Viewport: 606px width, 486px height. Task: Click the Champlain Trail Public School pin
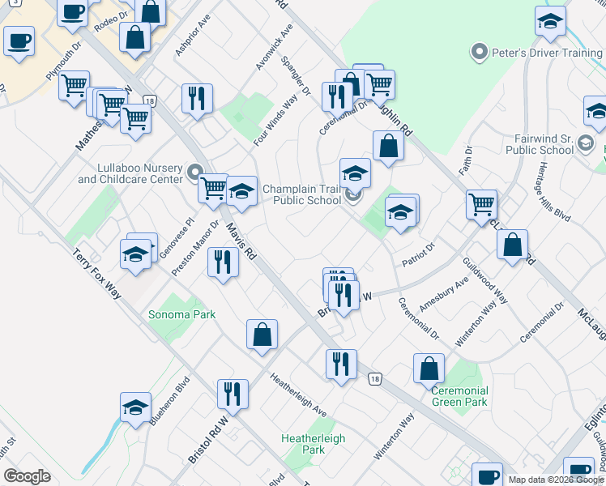point(353,195)
